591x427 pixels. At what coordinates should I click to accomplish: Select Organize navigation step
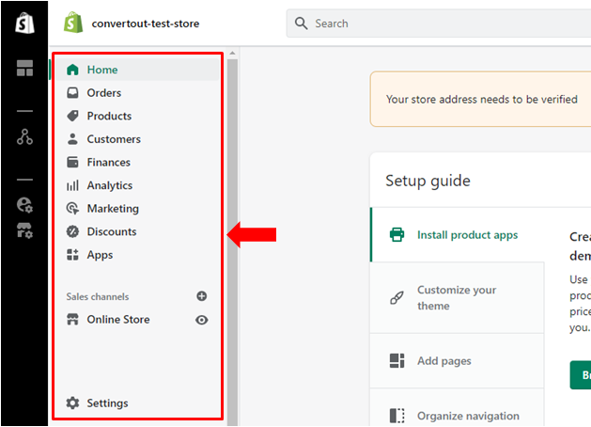click(458, 408)
